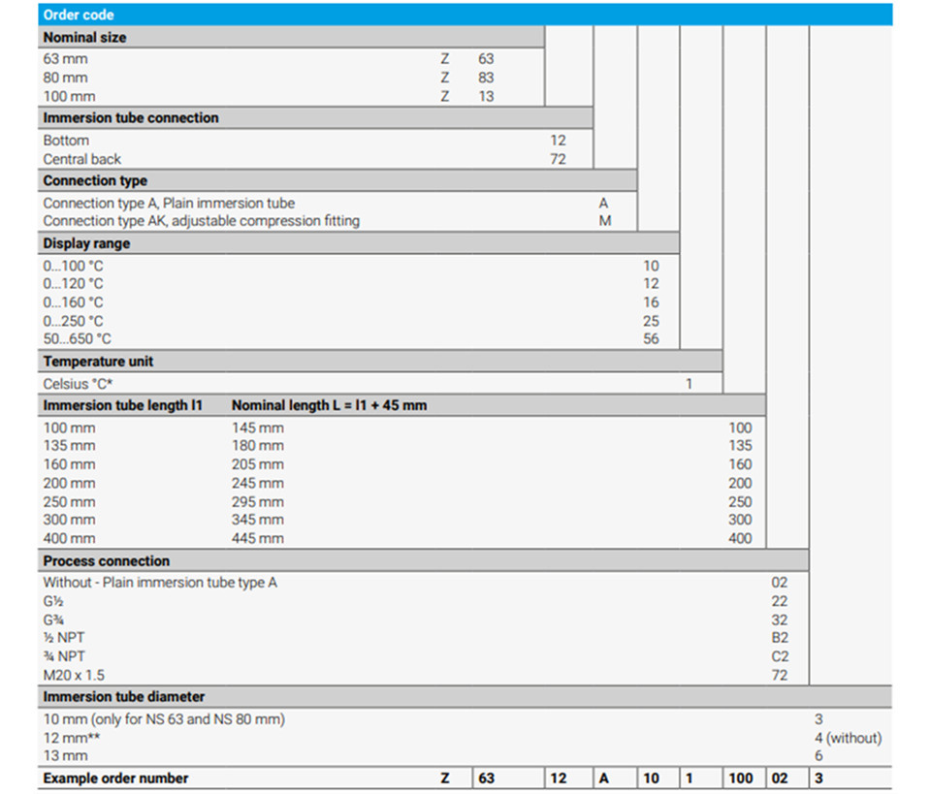Click the '½ NPT' process connection
This screenshot has width=931, height=794.
pos(64,638)
